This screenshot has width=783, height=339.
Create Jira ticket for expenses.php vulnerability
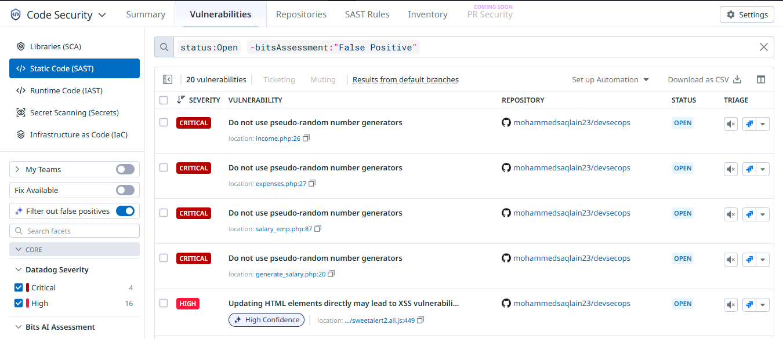[749, 169]
